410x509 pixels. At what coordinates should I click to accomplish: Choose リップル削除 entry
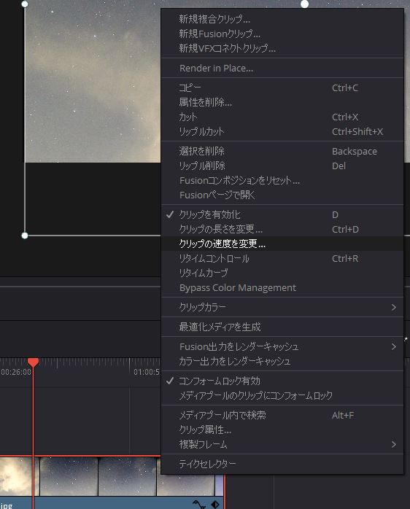coord(282,166)
